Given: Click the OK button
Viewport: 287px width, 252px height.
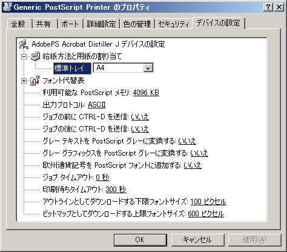Looking at the screenshot, I should pos(140,240).
